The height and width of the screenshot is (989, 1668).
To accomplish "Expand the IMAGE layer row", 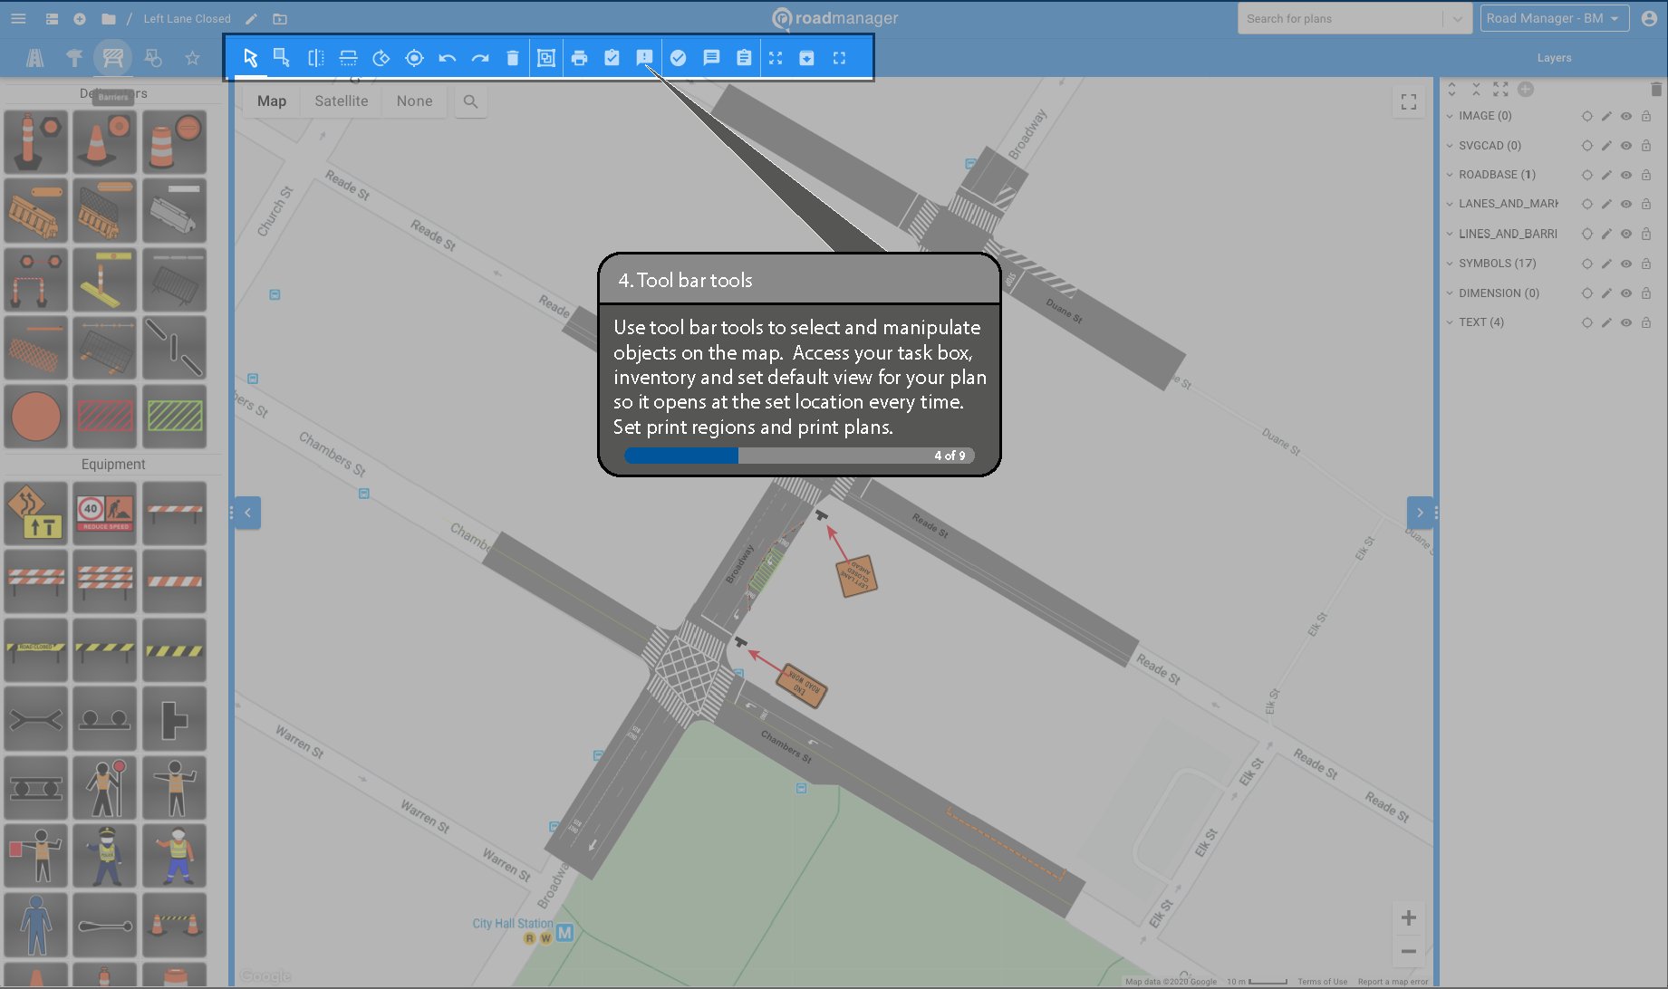I will click(x=1450, y=116).
